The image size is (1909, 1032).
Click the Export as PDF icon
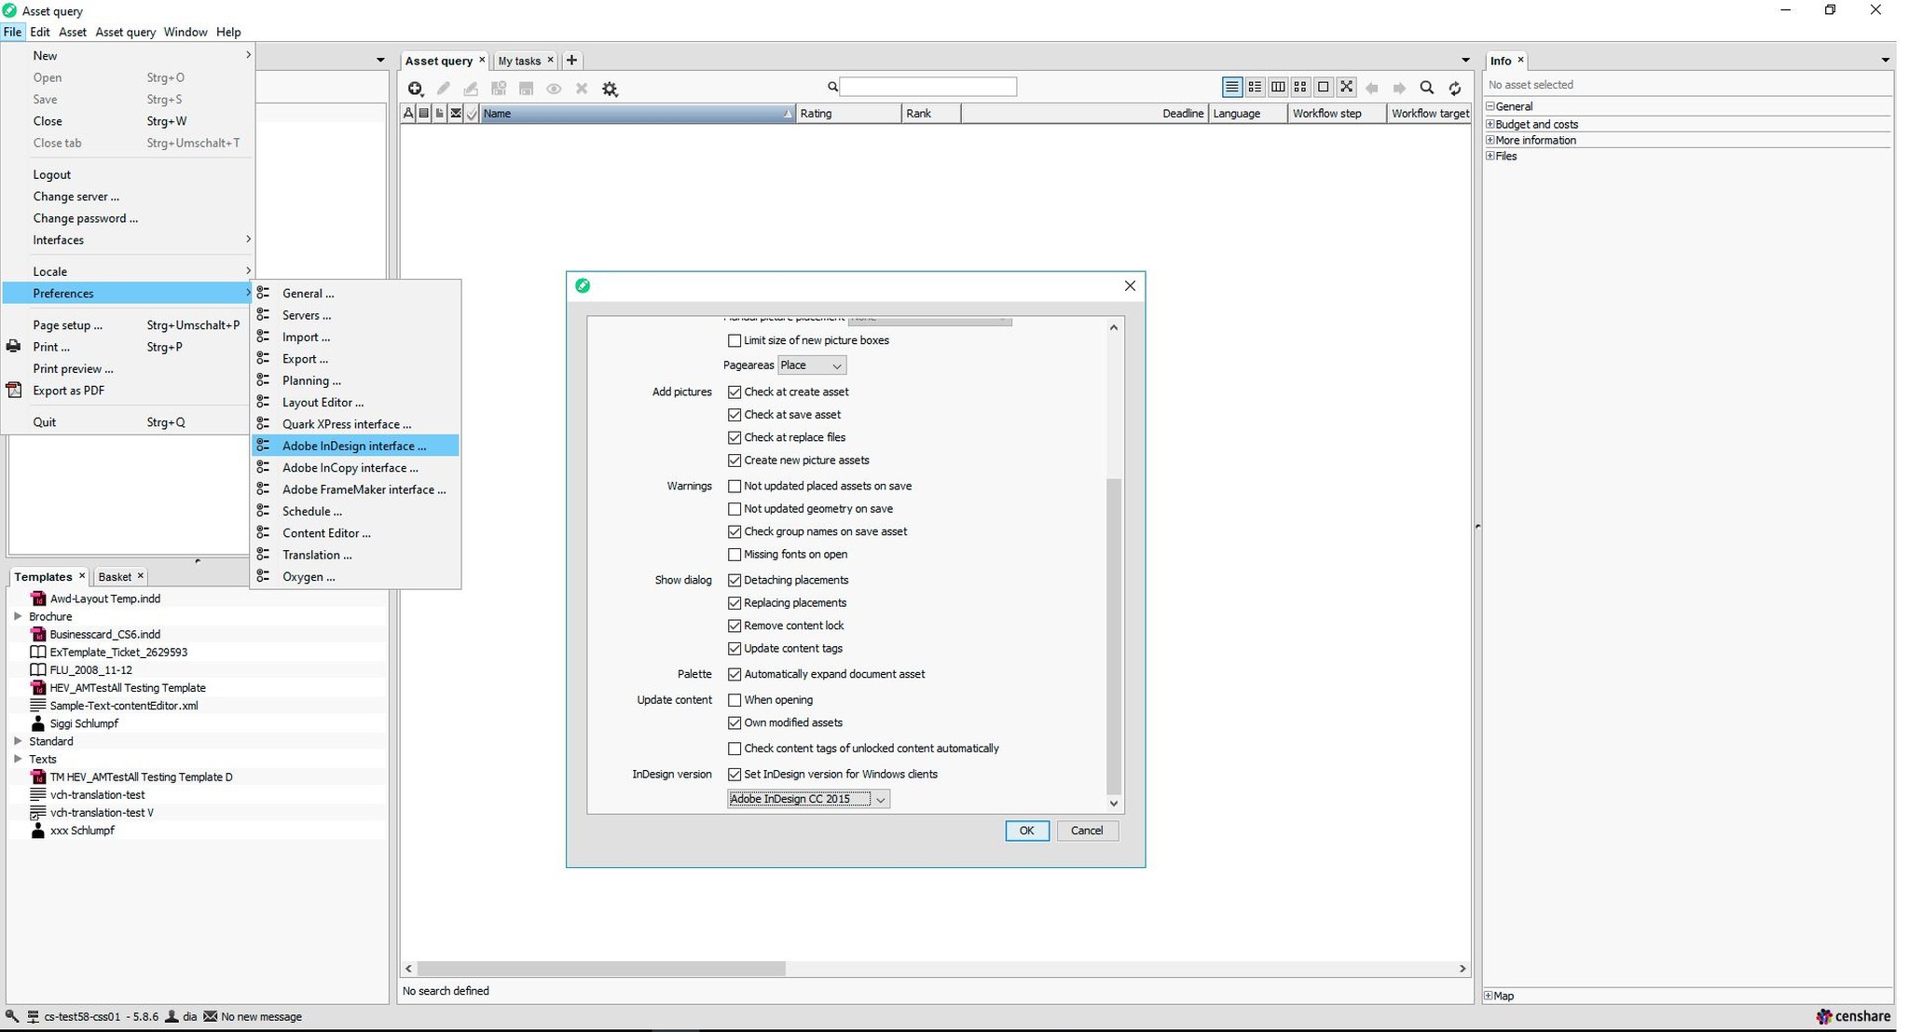(x=14, y=391)
